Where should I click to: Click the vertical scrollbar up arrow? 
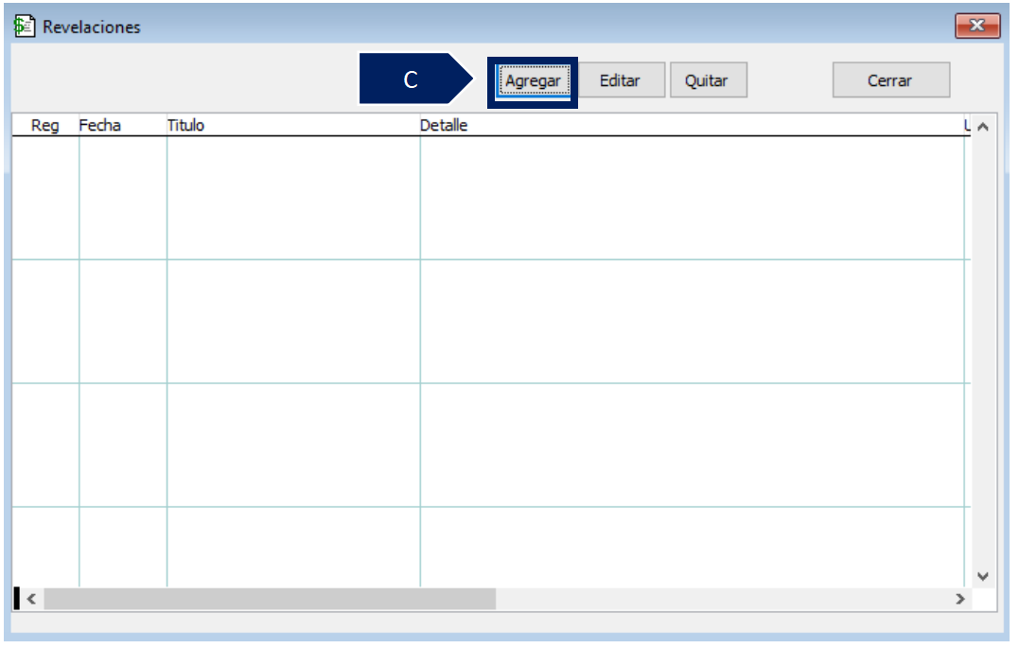point(983,127)
